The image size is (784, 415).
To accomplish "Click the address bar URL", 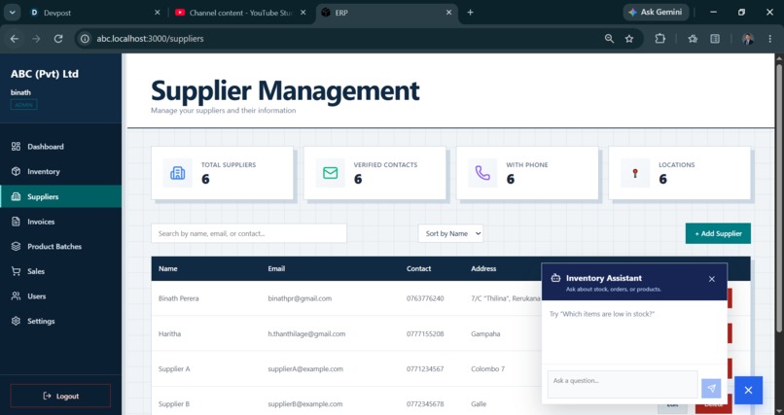I will click(150, 39).
